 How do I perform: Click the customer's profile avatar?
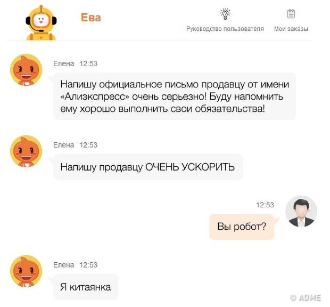[x=301, y=212]
